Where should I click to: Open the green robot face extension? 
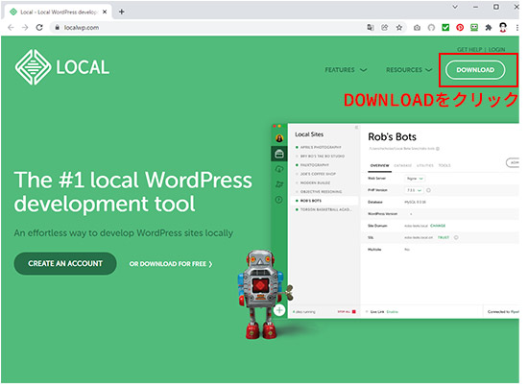click(x=474, y=28)
